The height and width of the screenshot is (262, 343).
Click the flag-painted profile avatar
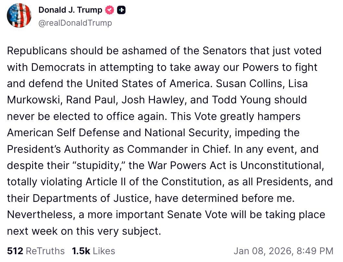19,15
